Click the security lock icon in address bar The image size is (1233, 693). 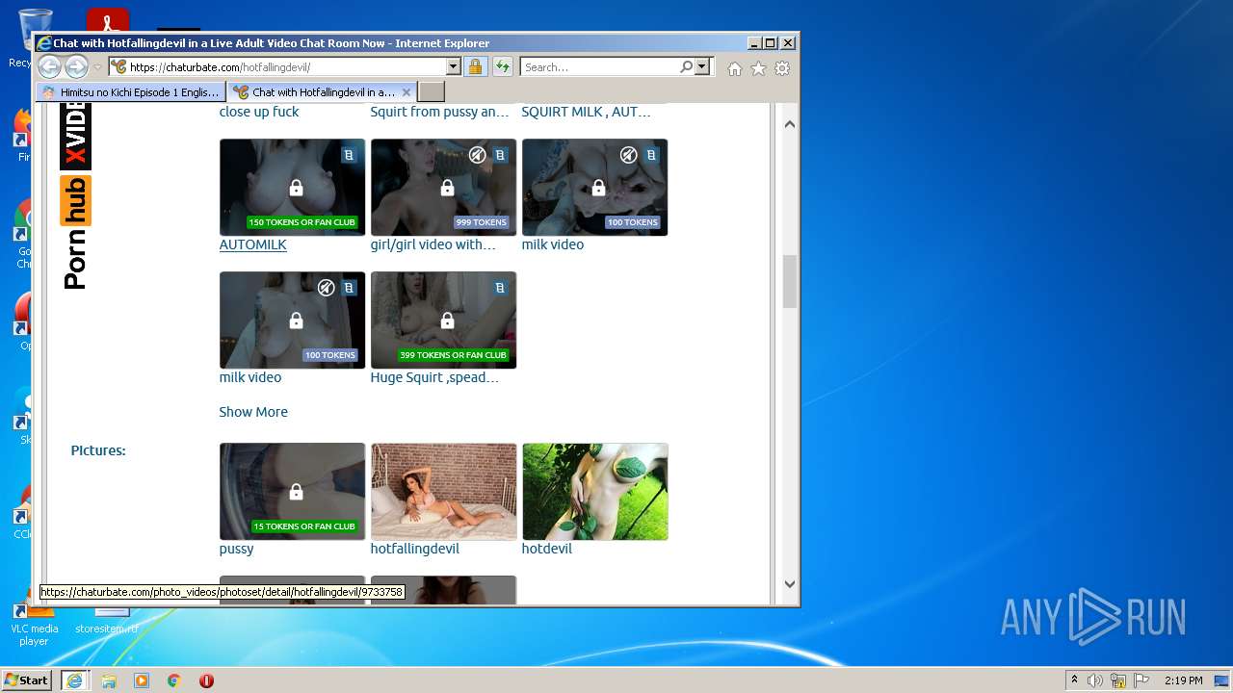[475, 66]
